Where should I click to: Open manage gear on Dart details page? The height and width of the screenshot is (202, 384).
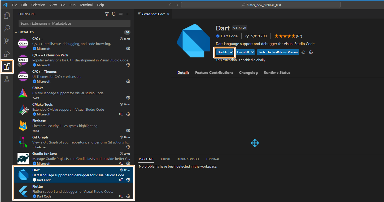(311, 52)
